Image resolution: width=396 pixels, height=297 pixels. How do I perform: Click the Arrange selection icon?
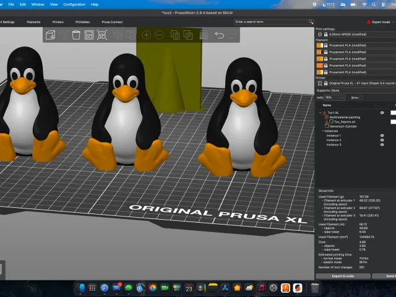point(101,35)
